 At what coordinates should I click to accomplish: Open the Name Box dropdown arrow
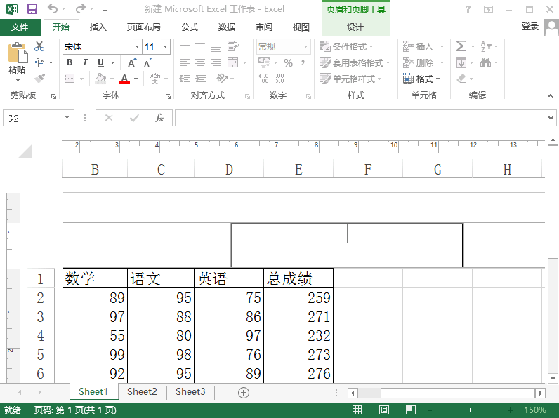click(x=67, y=118)
